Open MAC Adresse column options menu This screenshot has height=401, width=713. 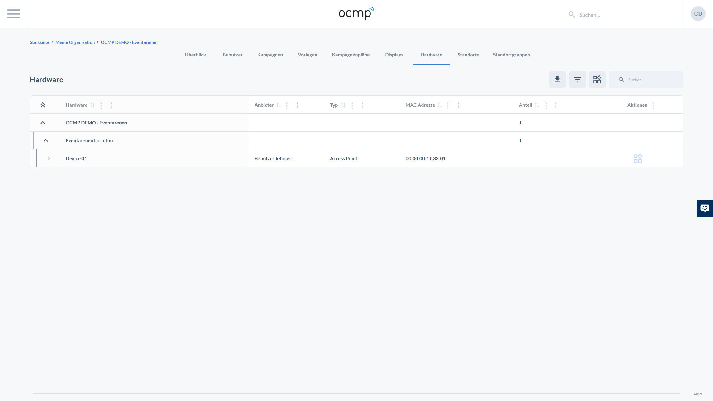459,105
